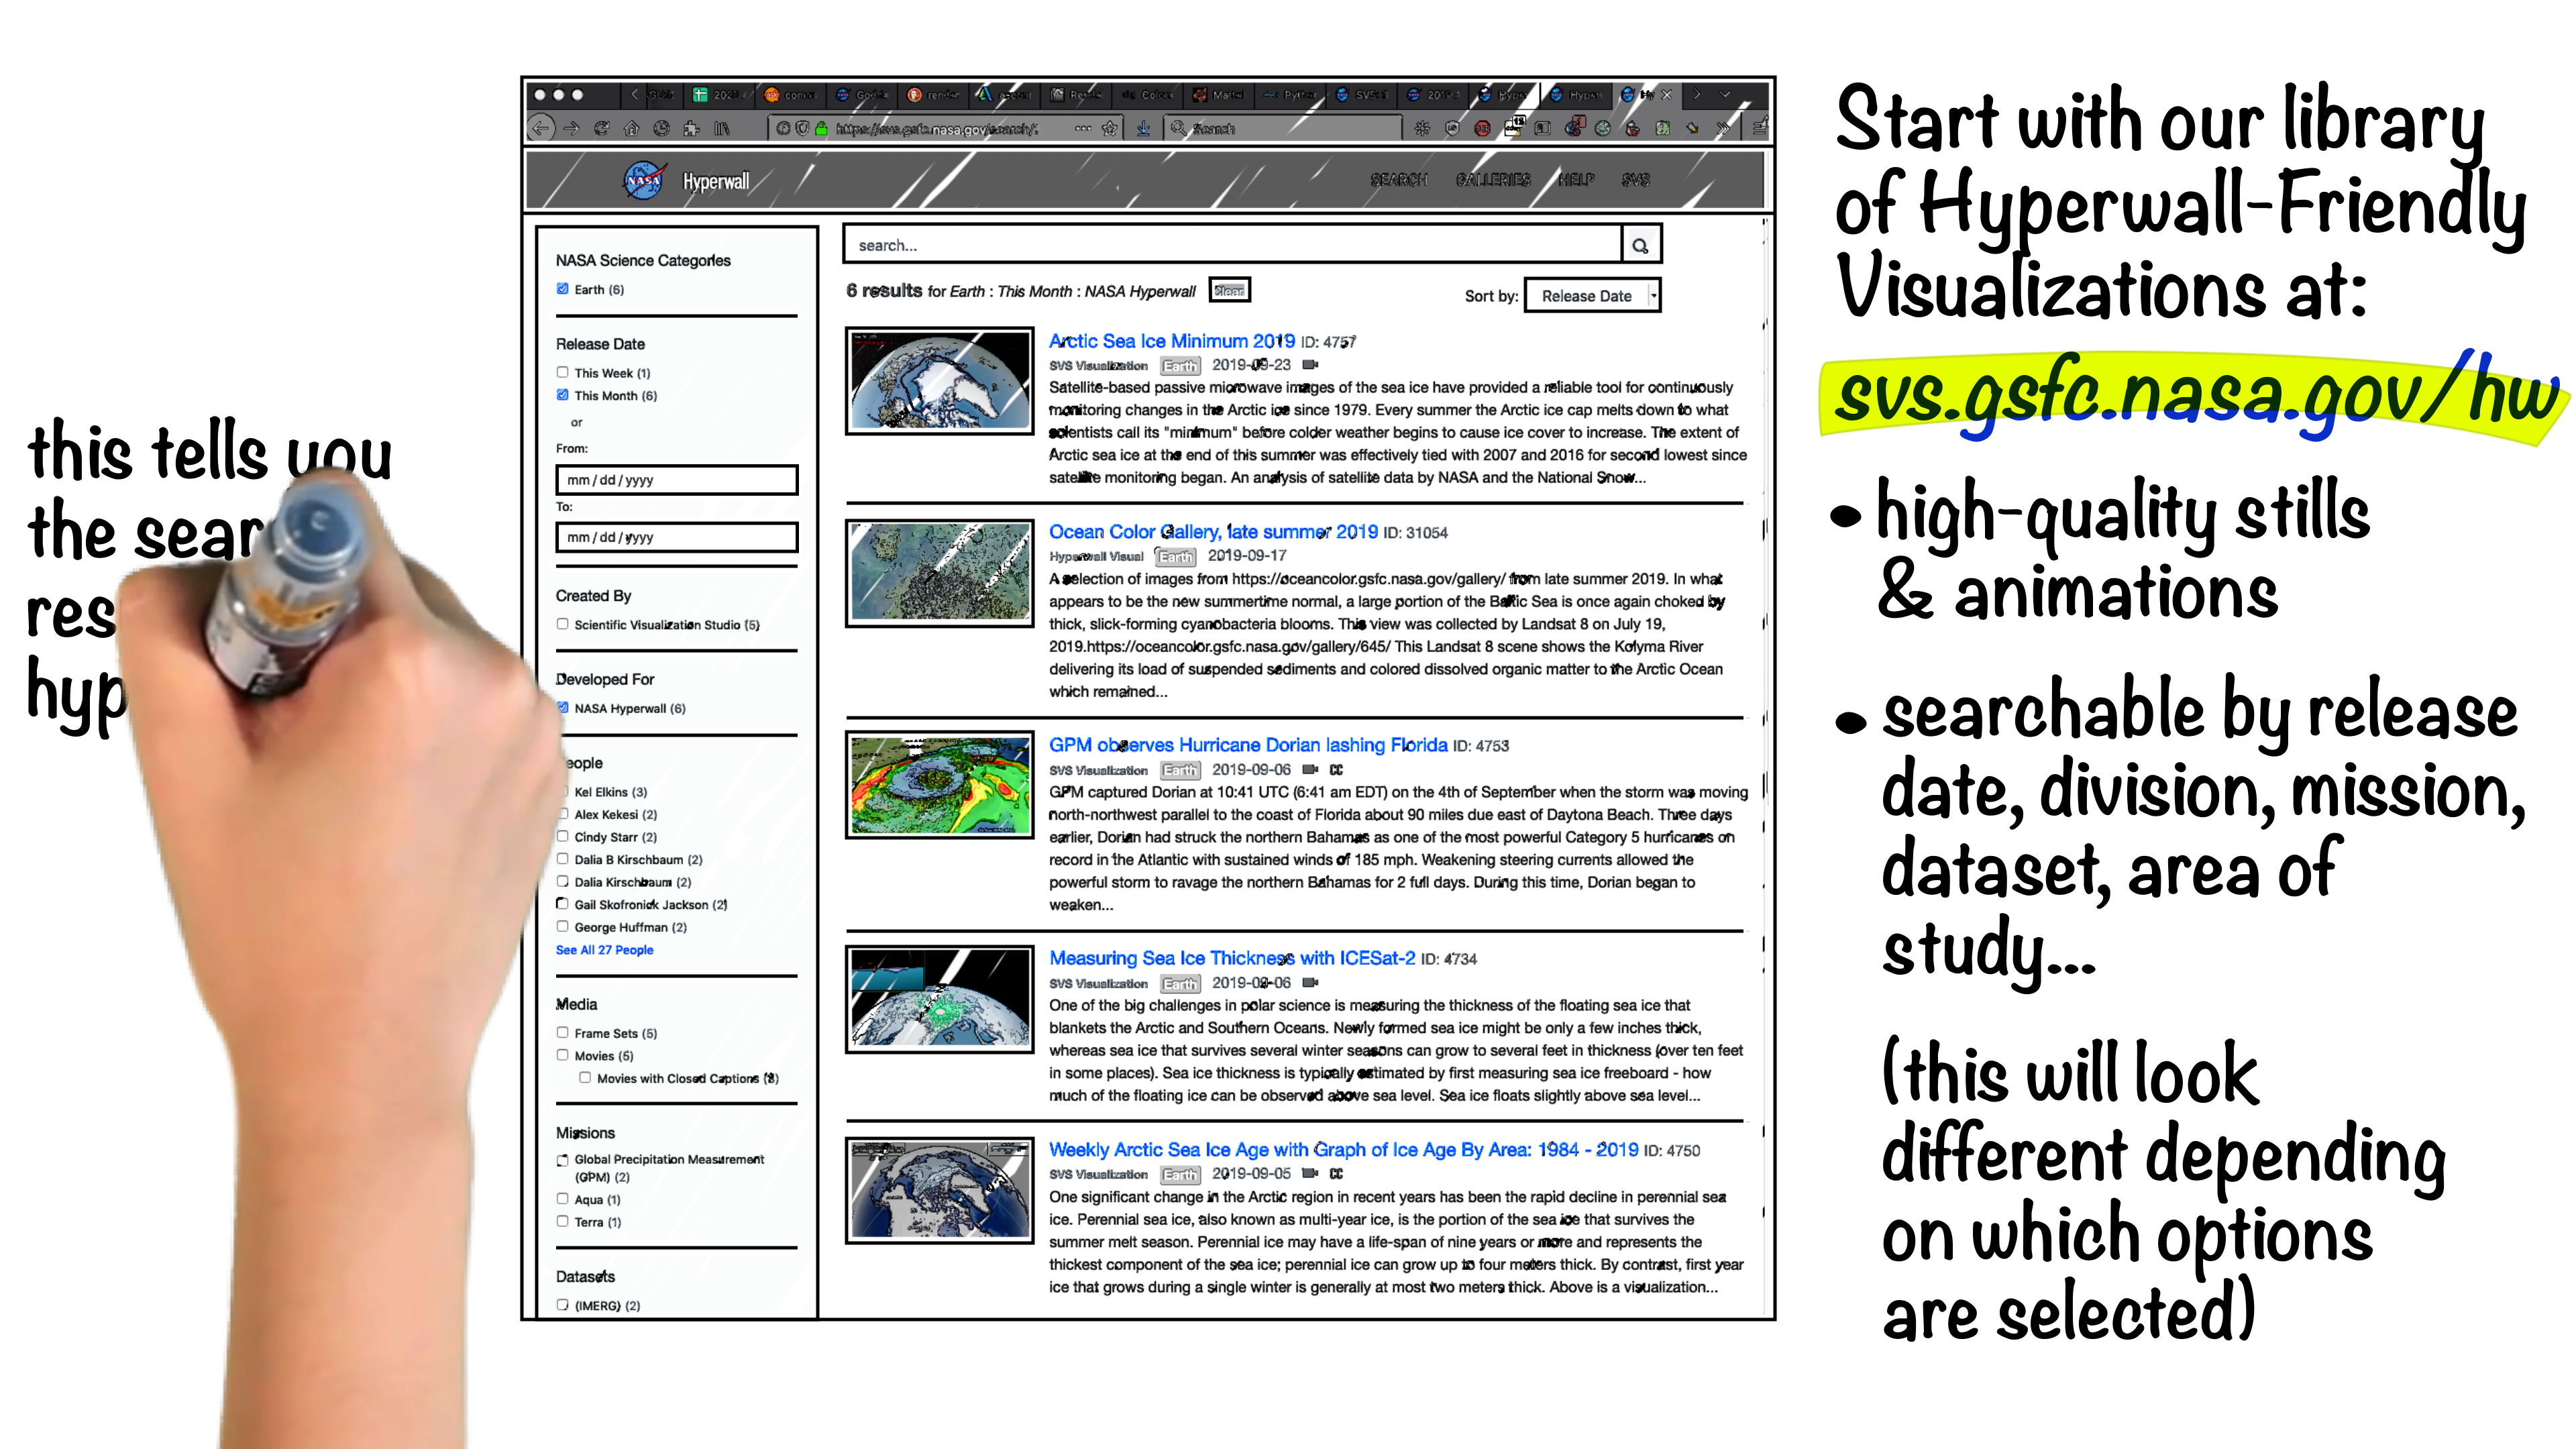Reload the page with the refresh icon
This screenshot has width=2576, height=1449.
[601, 128]
